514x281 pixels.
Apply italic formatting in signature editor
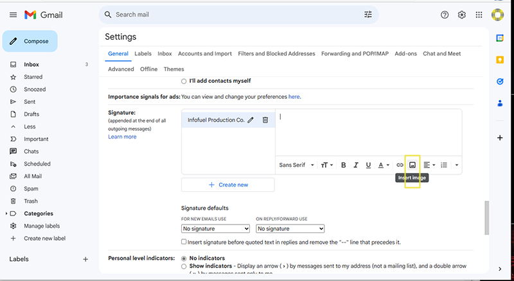[356, 165]
